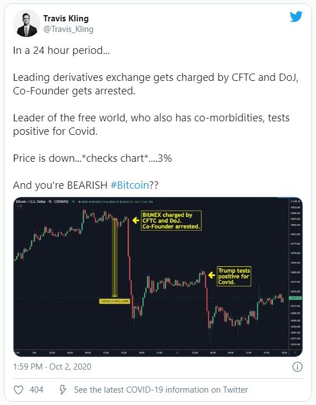
Task: Open the Travis Kling display name
Action: [x=66, y=19]
